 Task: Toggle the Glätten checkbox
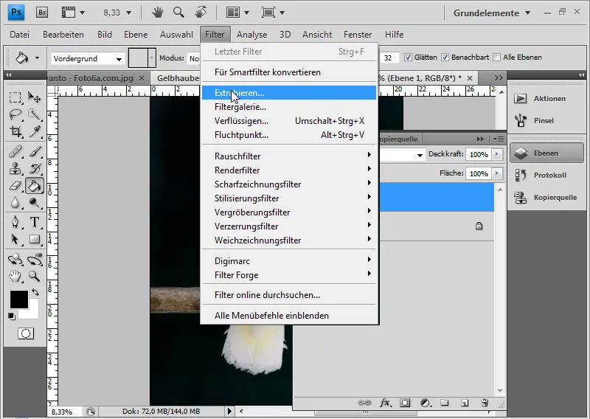coord(409,58)
